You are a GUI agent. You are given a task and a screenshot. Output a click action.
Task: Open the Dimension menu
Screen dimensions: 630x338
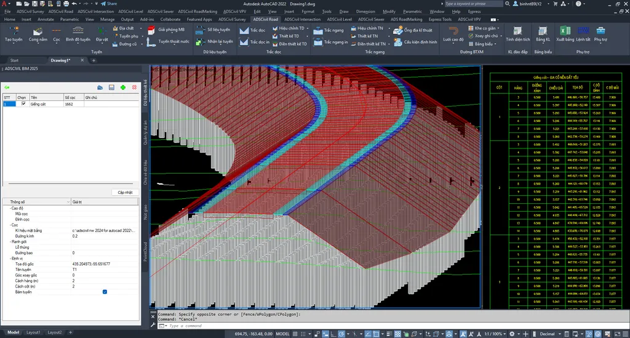365,12
